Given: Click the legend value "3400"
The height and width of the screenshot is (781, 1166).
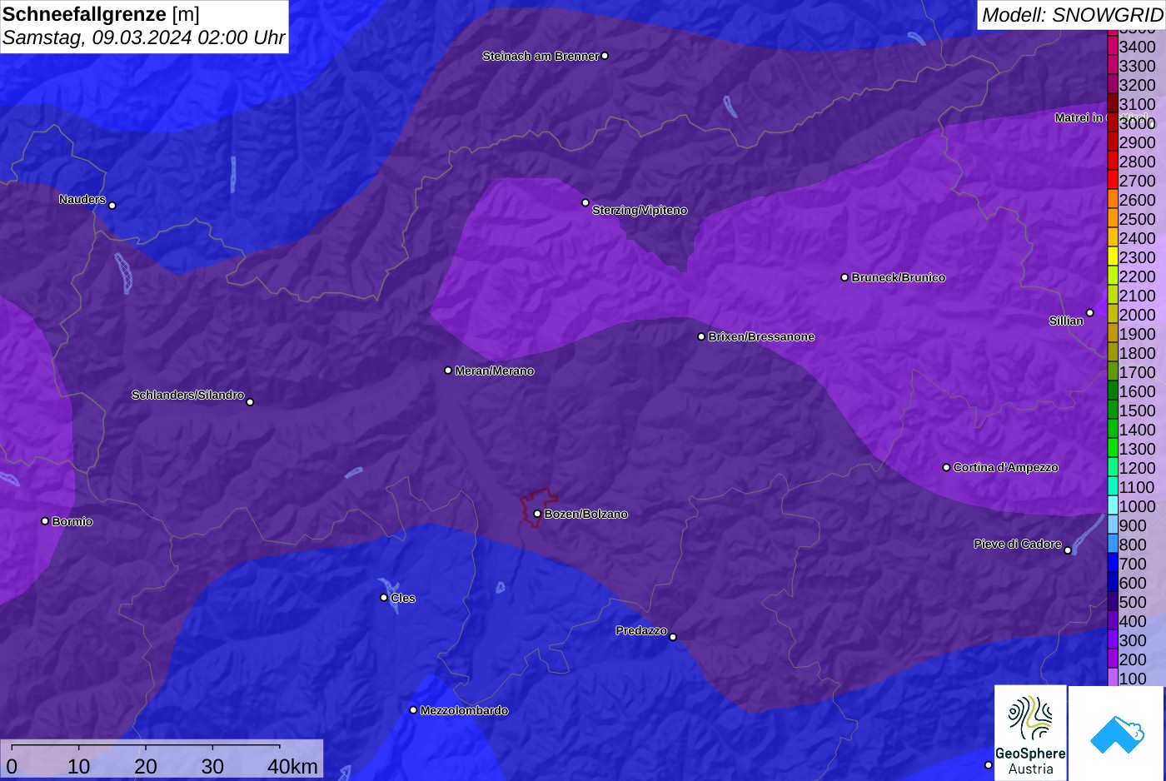Looking at the screenshot, I should click(x=1138, y=47).
